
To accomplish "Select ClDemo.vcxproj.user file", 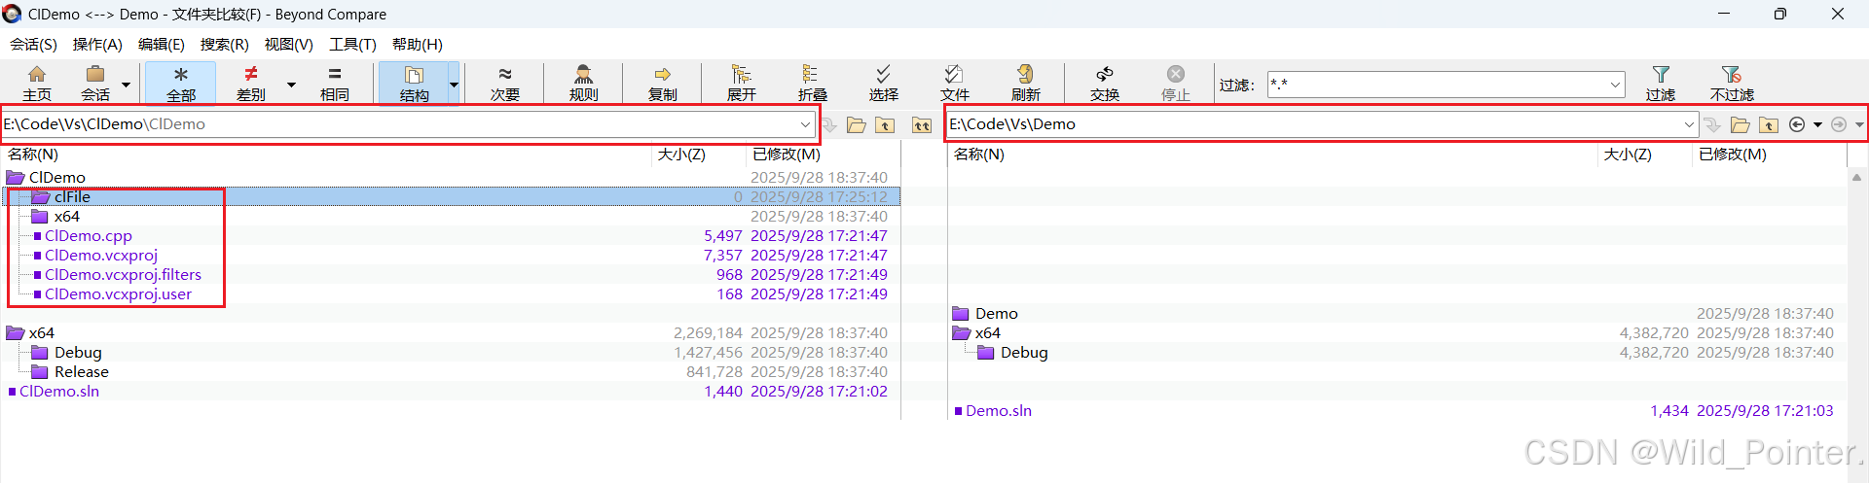I will (118, 293).
